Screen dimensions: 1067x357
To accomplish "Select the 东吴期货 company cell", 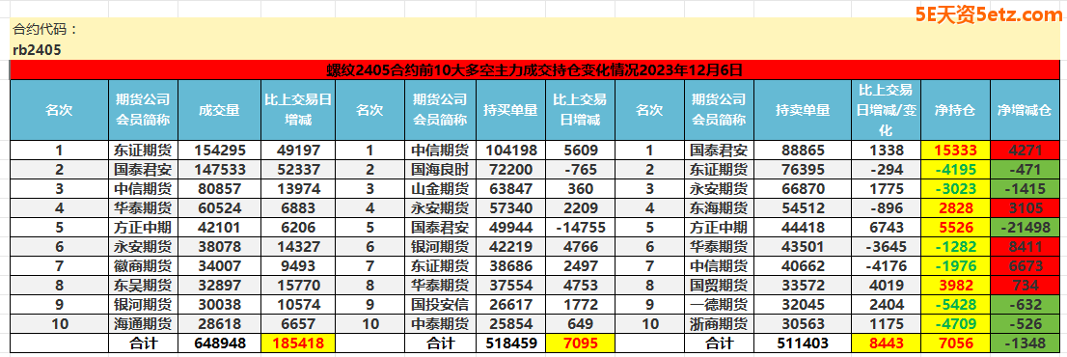I will pos(144,285).
